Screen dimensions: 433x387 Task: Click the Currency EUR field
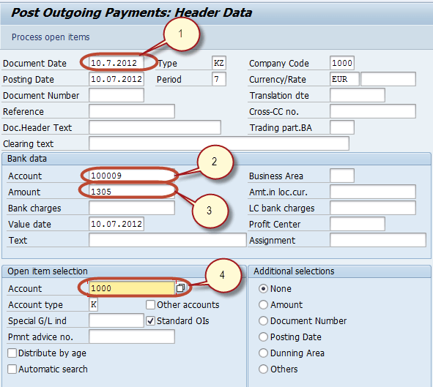click(x=344, y=79)
